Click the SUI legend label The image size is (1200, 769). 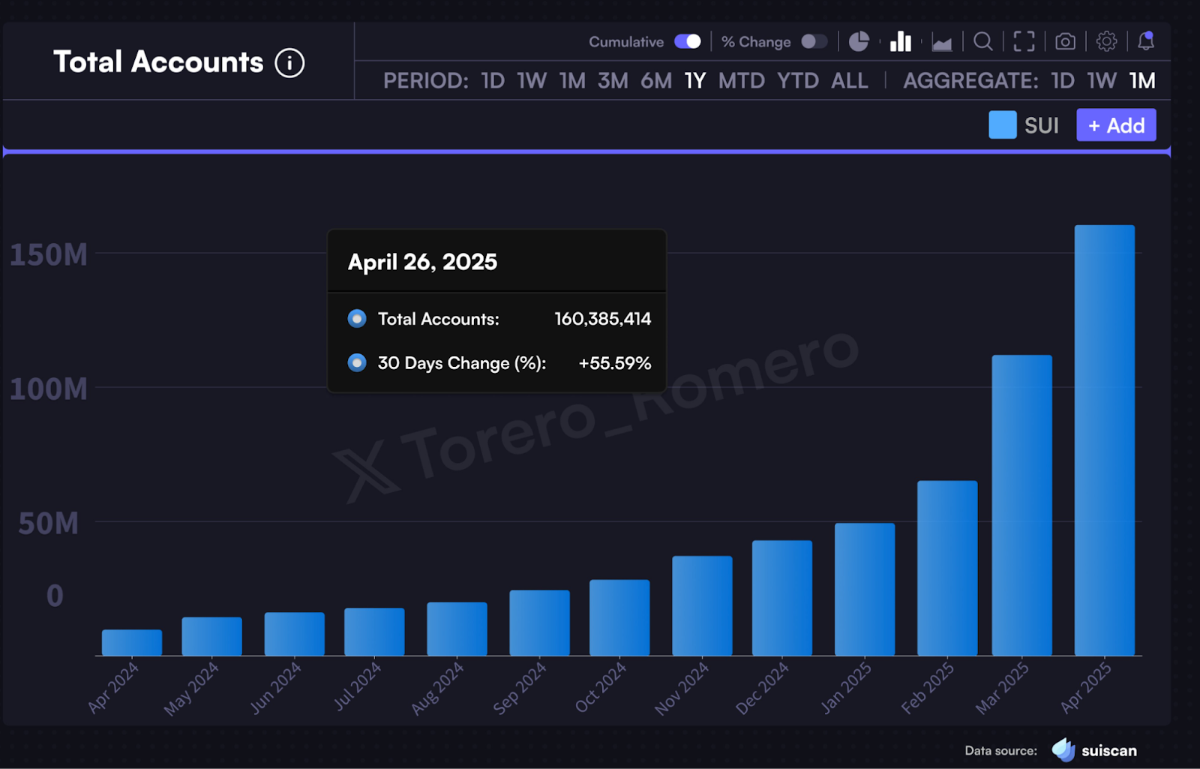(1042, 125)
